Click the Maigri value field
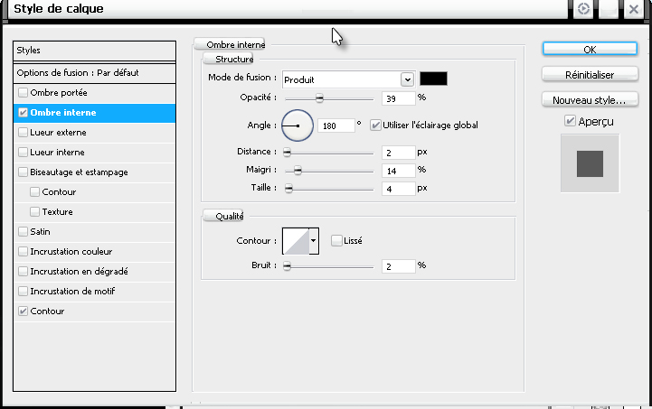 tap(399, 171)
